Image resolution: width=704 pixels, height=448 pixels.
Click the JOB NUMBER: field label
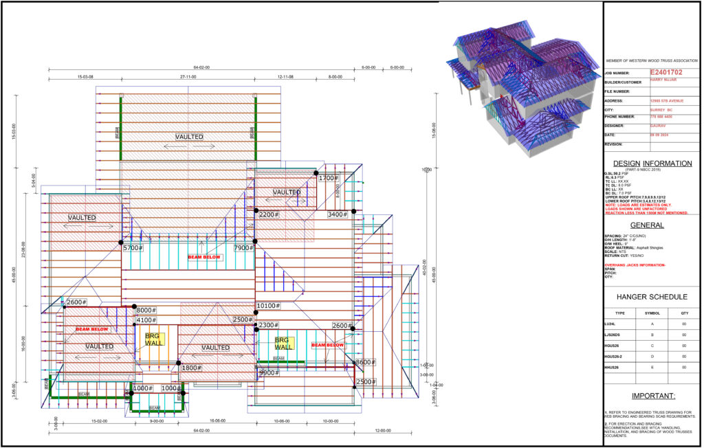pos(617,73)
